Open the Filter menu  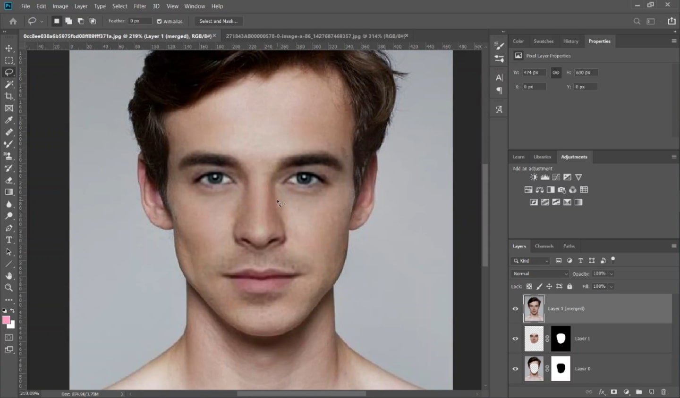[140, 6]
